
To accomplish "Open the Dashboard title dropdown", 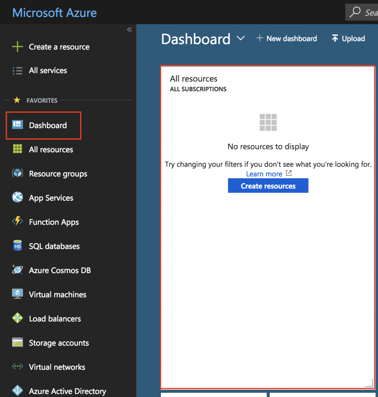I will (x=241, y=39).
